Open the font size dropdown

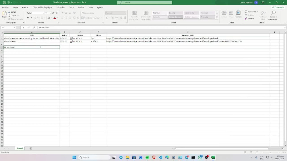(50, 13)
